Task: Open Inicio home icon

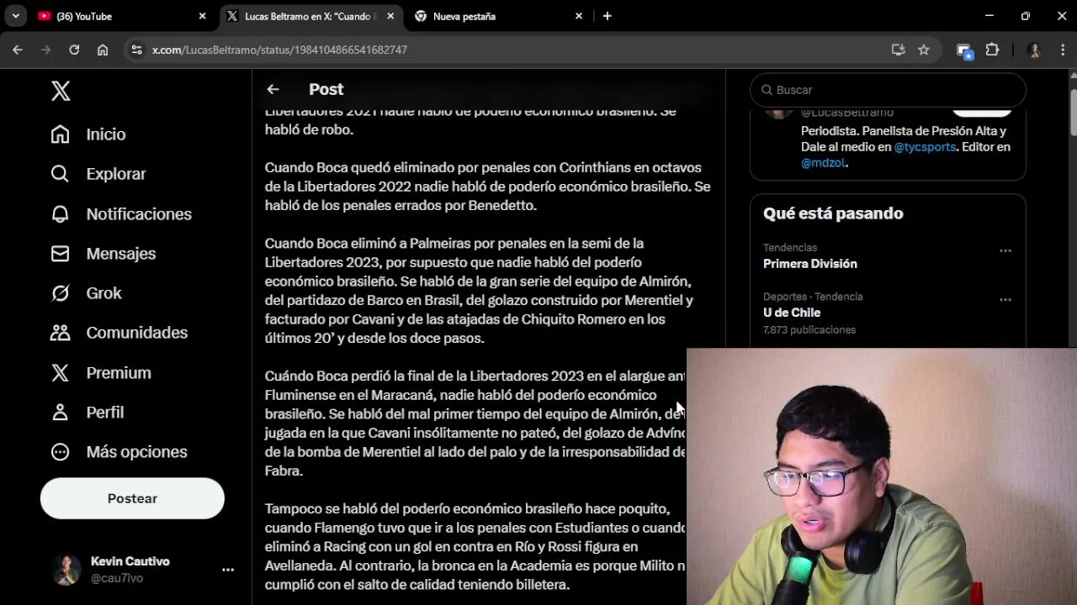Action: coord(60,134)
